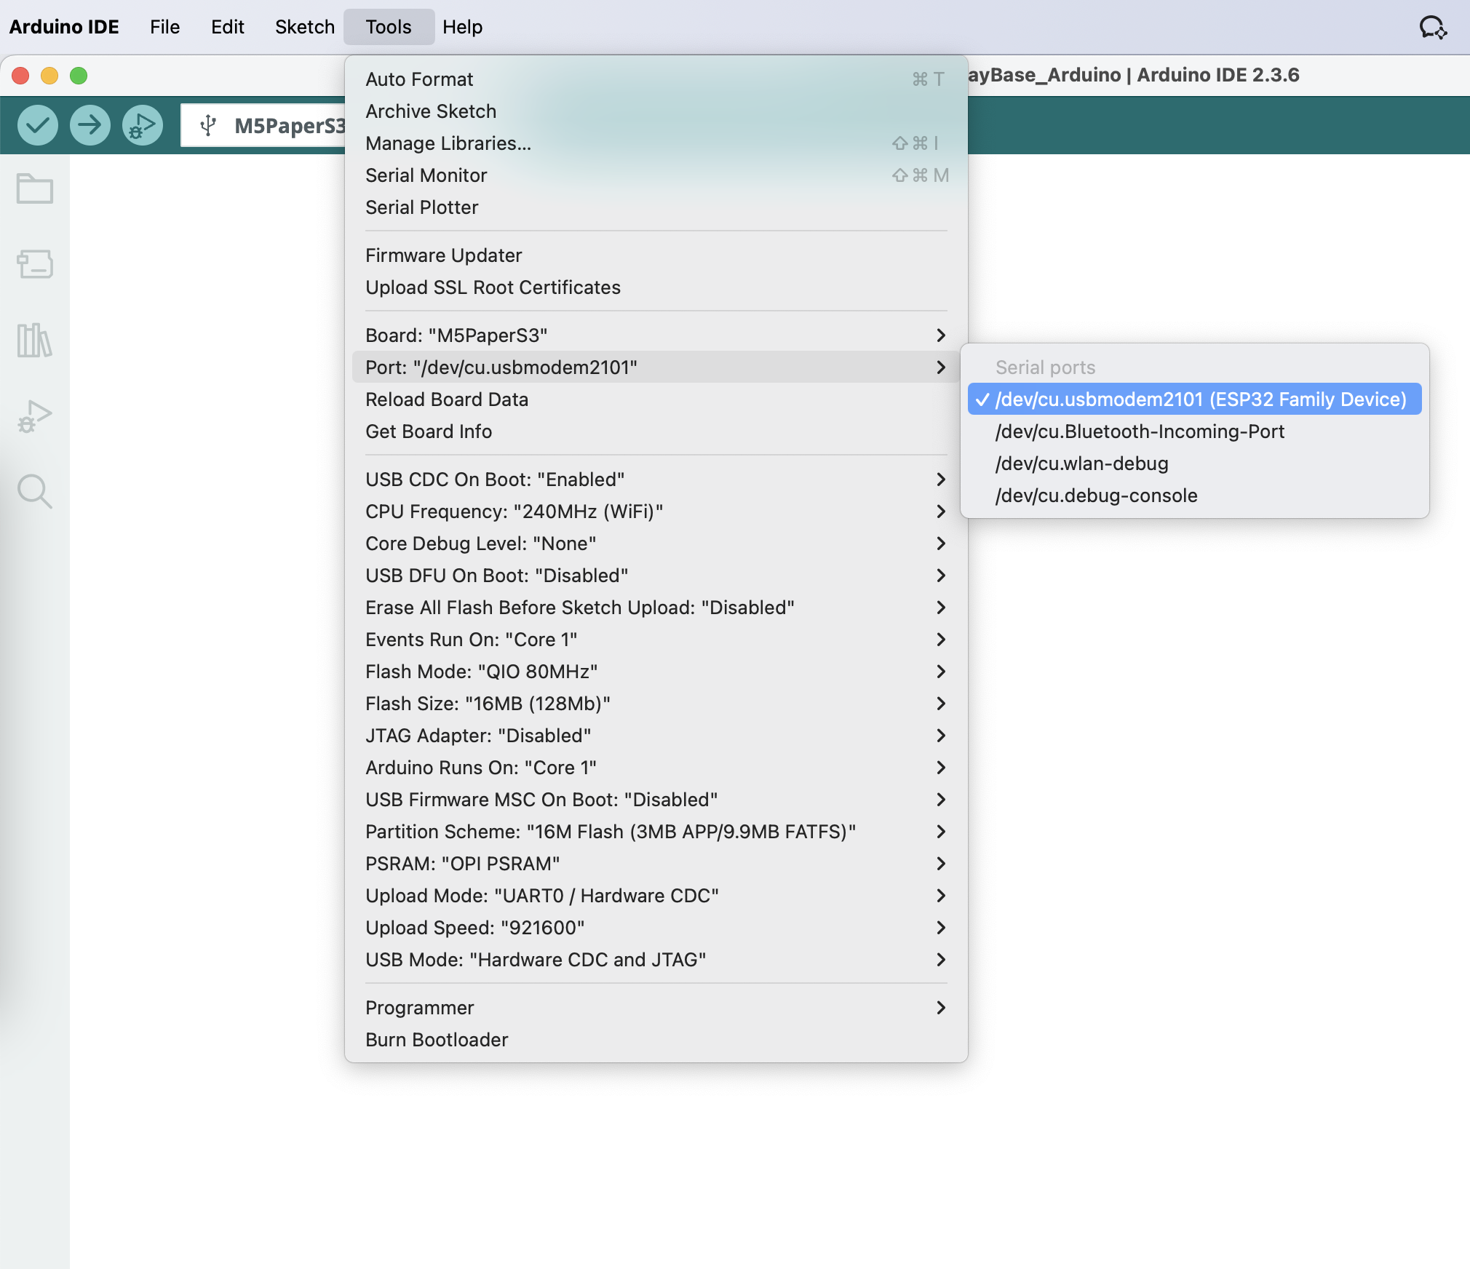Expand PSRAM "OPI PSRAM" submenu
Image resolution: width=1470 pixels, height=1269 pixels.
656,864
